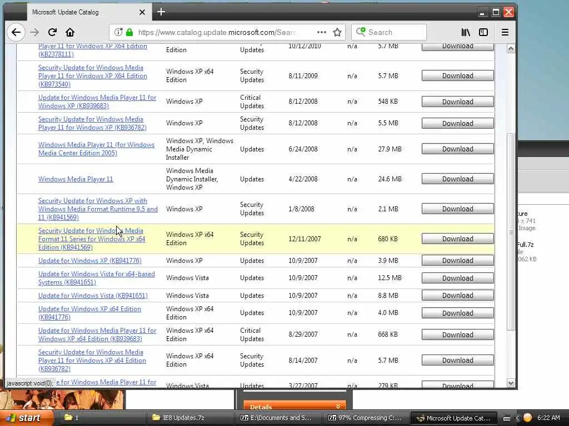The width and height of the screenshot is (569, 426).
Task: Open the plain Windows Media Player 11 link
Action: (x=76, y=179)
